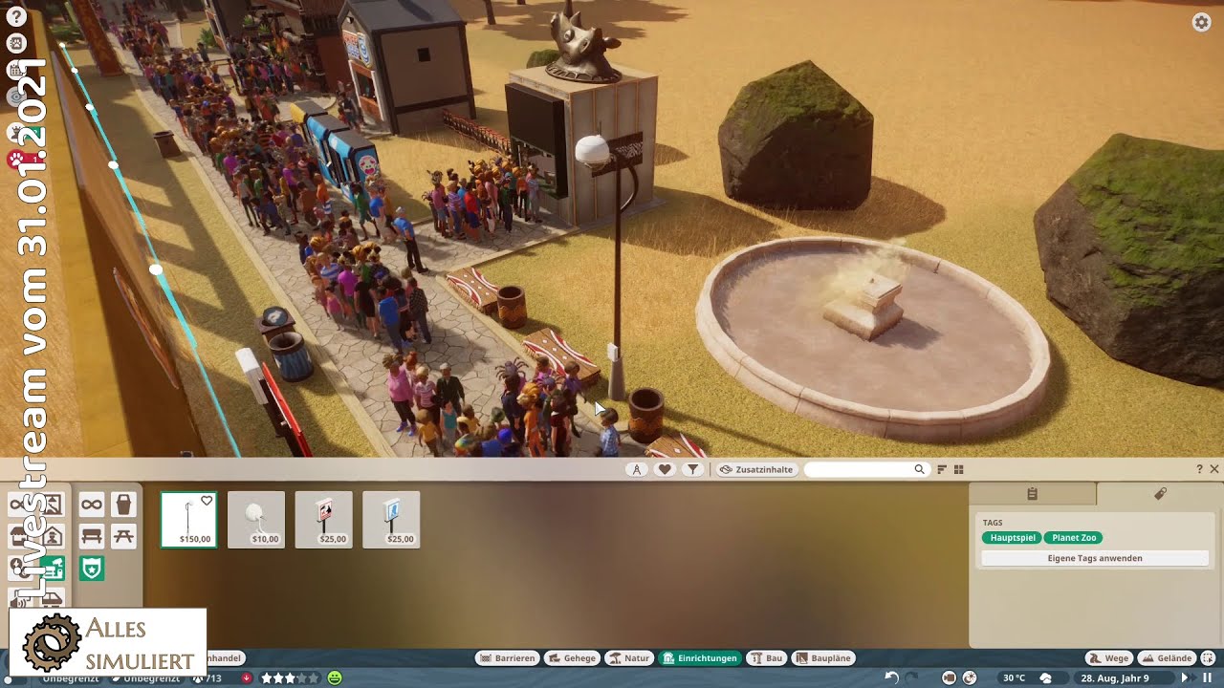Open the sort order icon
This screenshot has width=1224, height=688.
(942, 469)
